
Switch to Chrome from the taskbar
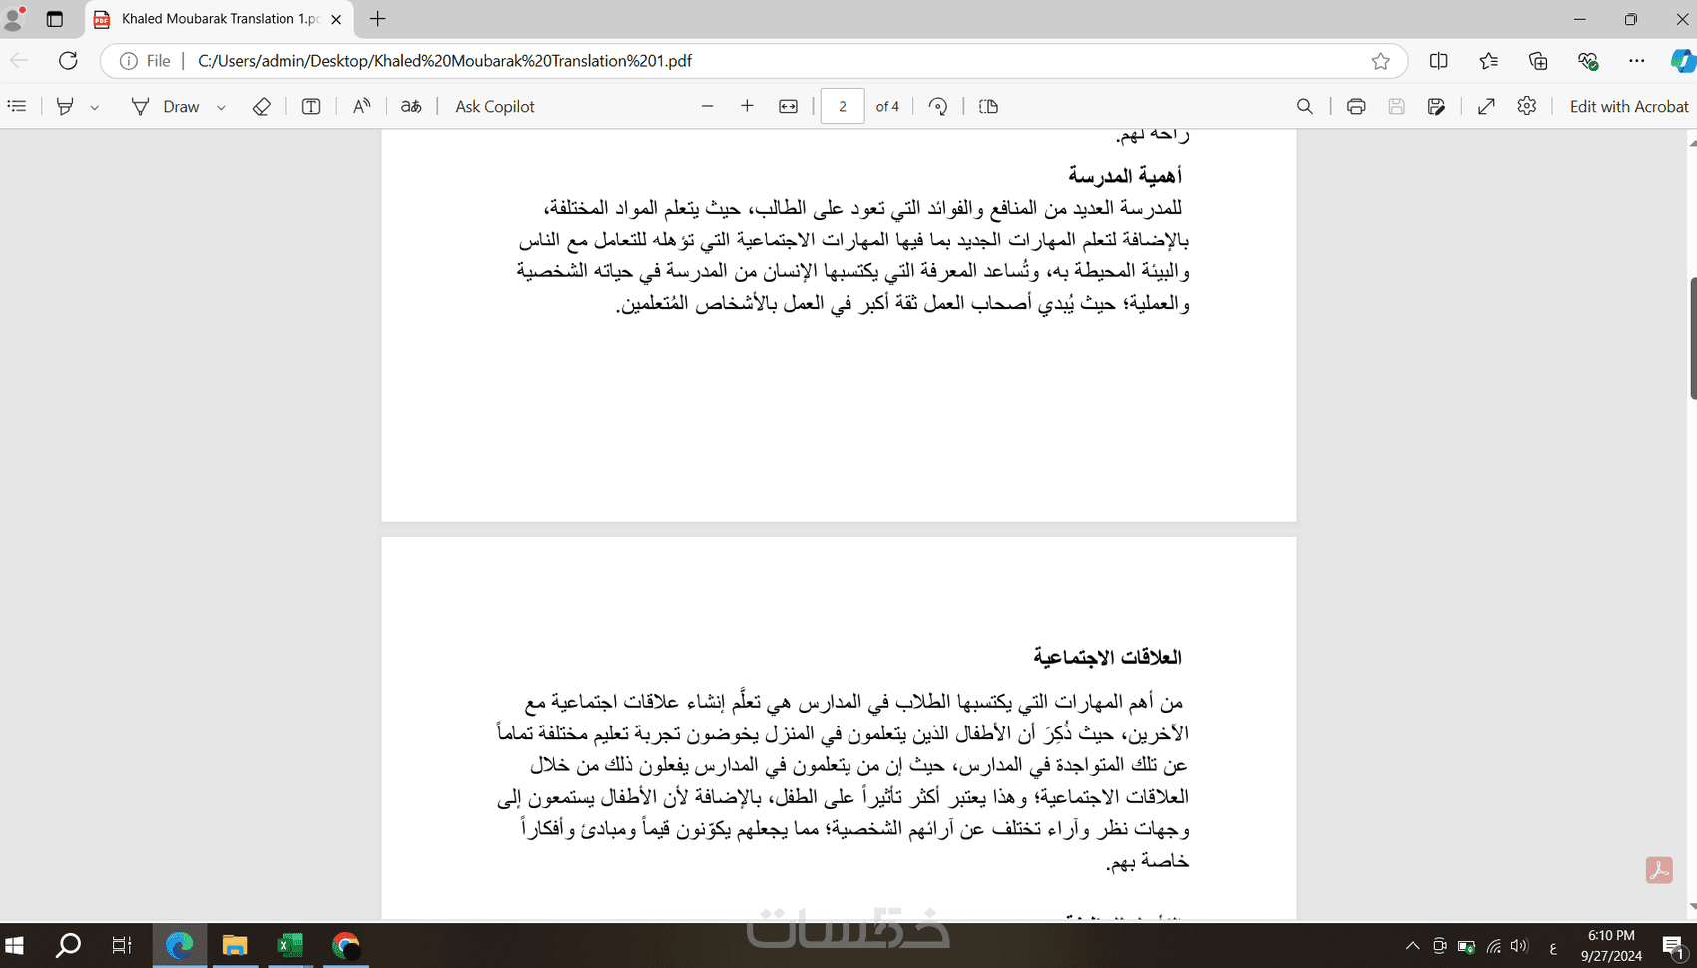point(346,945)
